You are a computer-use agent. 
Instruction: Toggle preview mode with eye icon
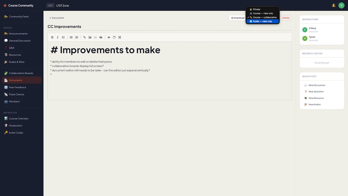click(x=109, y=37)
